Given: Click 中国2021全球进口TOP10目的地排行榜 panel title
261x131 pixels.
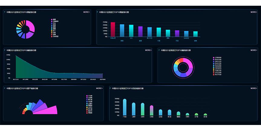Looking at the screenshot, I should coord(128,89).
